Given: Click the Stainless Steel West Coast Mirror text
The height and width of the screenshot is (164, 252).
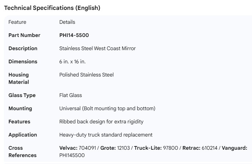Looking at the screenshot, I should (97, 48).
